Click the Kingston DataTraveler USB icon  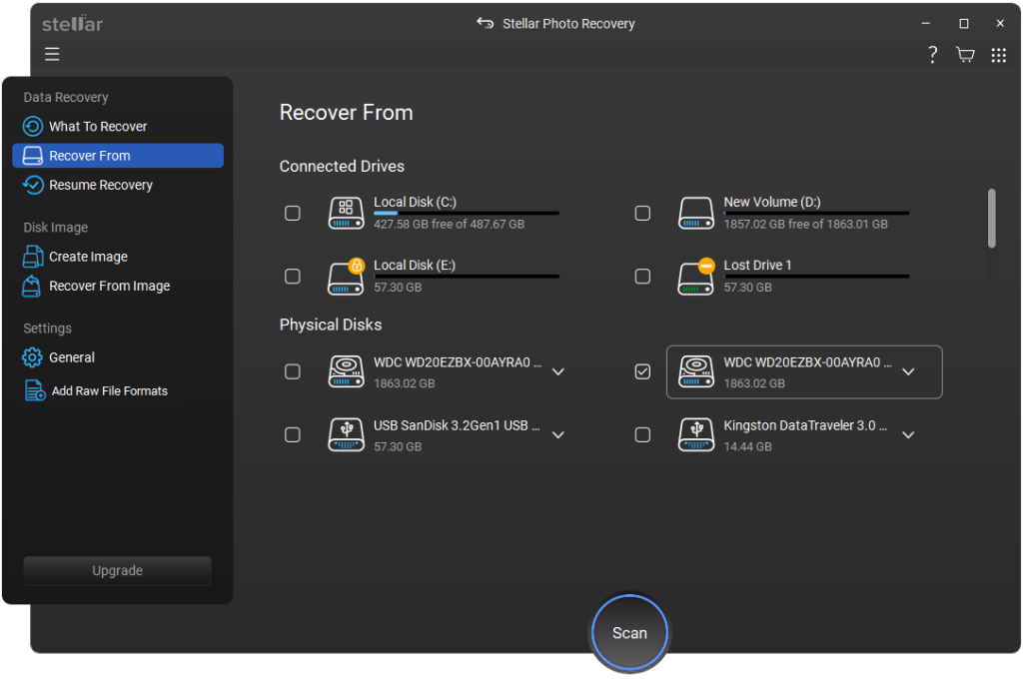(x=696, y=435)
